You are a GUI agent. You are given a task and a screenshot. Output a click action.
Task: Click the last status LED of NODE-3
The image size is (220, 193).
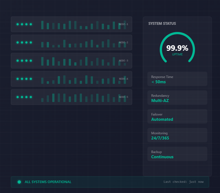pos(31,61)
